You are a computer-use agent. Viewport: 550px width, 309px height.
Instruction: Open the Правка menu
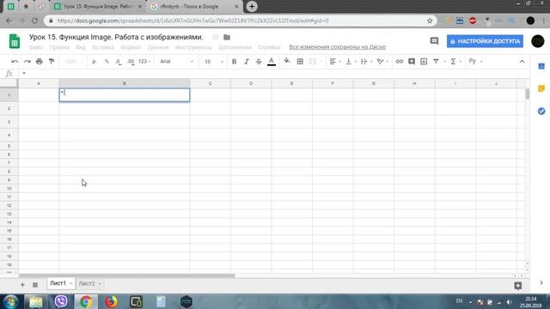pyautogui.click(x=59, y=47)
